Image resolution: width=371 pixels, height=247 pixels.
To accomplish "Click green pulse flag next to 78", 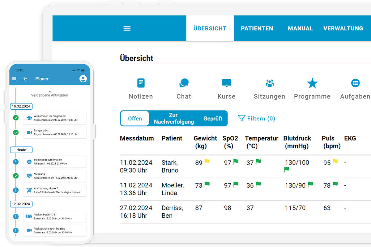I will coord(335,184).
